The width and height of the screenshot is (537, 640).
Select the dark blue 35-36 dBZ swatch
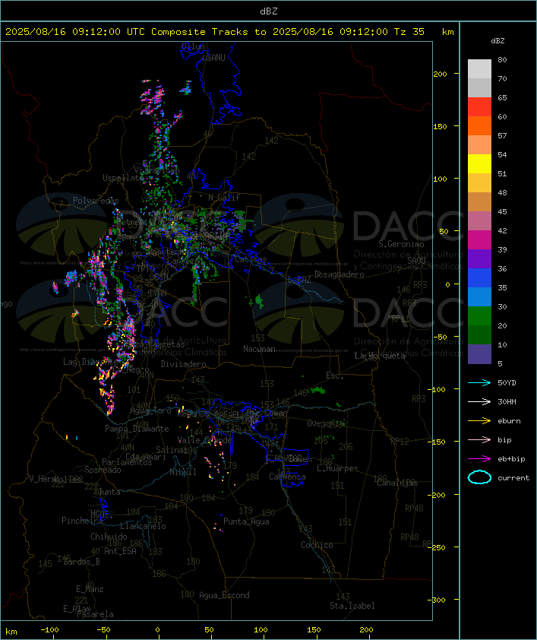tap(479, 277)
